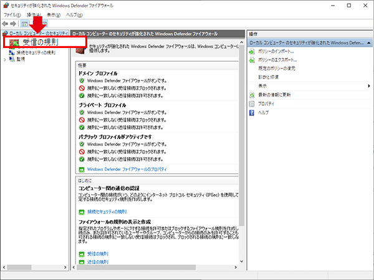Click the green shield under ドメイン プロファイル
Screen dimensions: 374x280
point(82,80)
